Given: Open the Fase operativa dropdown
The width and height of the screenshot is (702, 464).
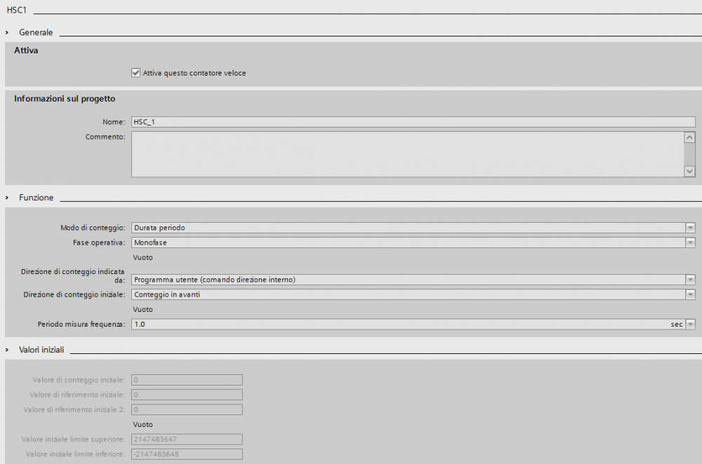Looking at the screenshot, I should 690,243.
